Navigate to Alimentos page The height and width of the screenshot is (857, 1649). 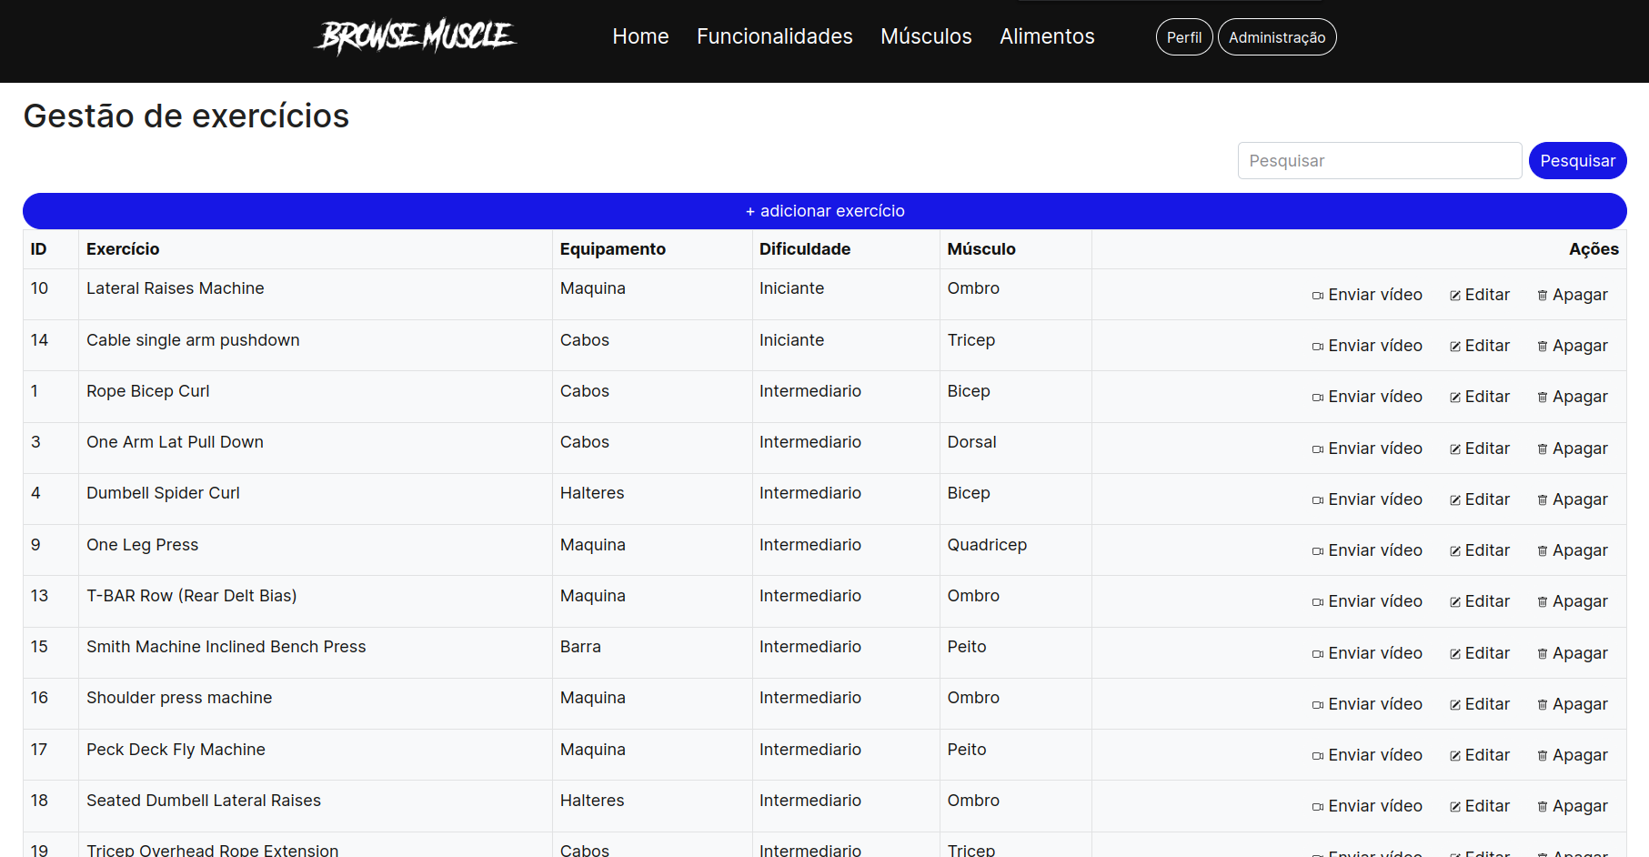(x=1047, y=36)
